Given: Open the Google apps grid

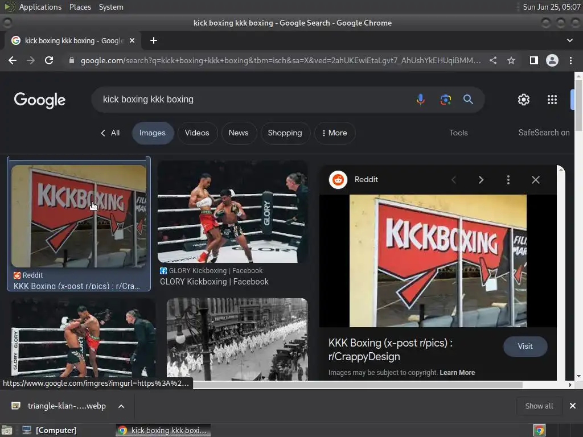Looking at the screenshot, I should (x=552, y=100).
